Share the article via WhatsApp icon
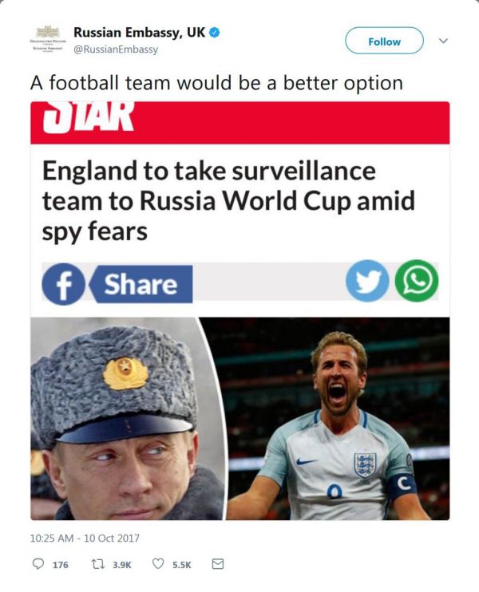479x592 pixels. click(417, 281)
